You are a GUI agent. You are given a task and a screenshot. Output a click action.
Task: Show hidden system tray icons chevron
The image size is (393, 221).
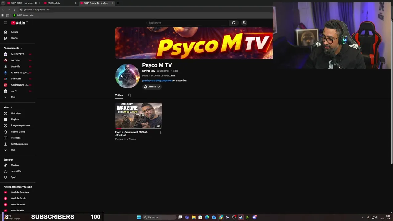(x=363, y=217)
